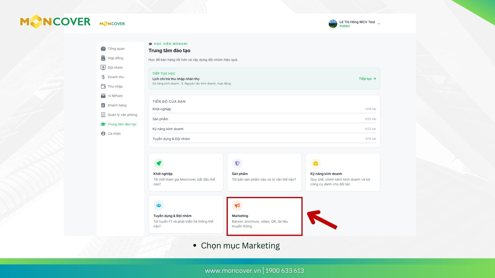The height and width of the screenshot is (278, 495).
Task: Select Doanh thu menu item
Action: [x=116, y=77]
